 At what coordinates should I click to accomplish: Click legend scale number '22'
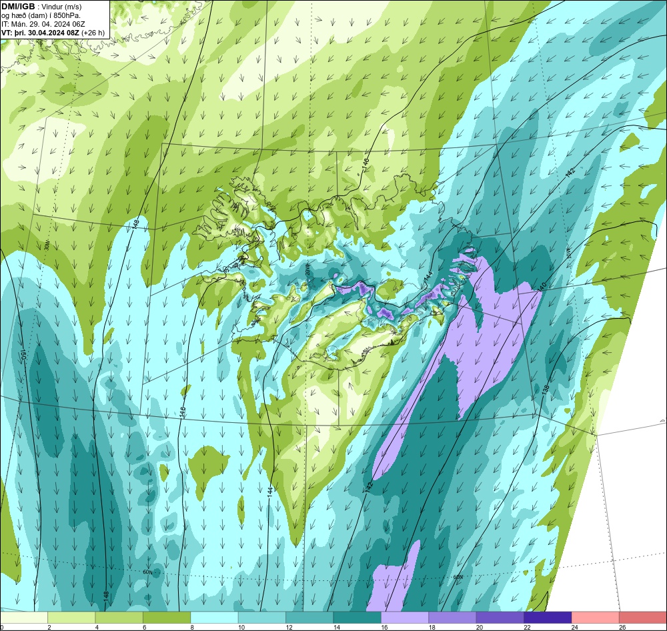pos(527,627)
